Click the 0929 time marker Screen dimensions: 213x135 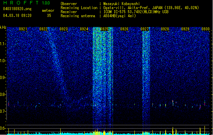pyautogui.click(x=185, y=29)
